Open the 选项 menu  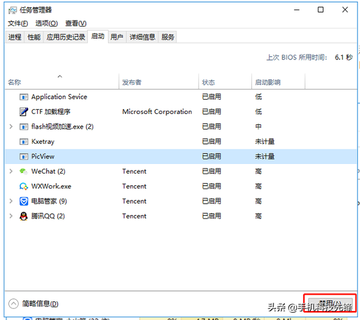(x=46, y=23)
